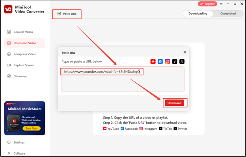Click the Settings gear icon
The height and width of the screenshot is (157, 246).
tap(9, 142)
